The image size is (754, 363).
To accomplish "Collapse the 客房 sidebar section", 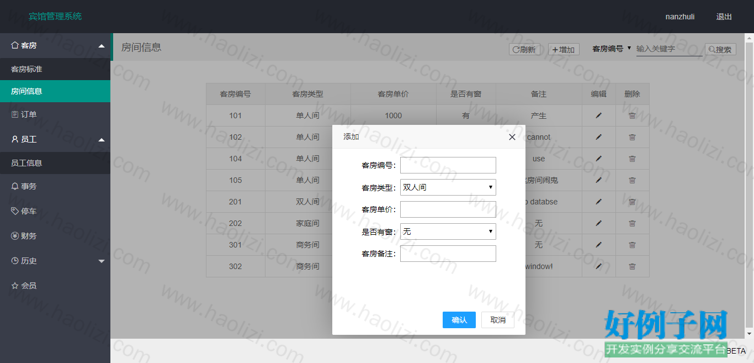I will click(x=55, y=45).
